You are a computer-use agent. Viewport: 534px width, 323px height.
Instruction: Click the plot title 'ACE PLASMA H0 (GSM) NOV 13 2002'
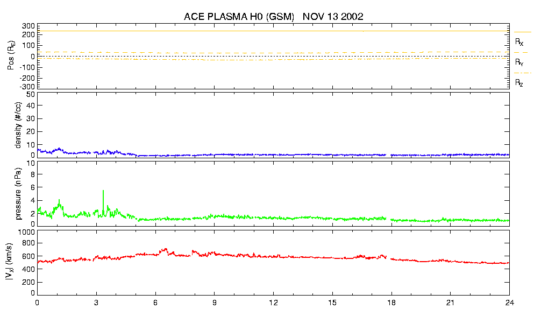[x=274, y=16]
